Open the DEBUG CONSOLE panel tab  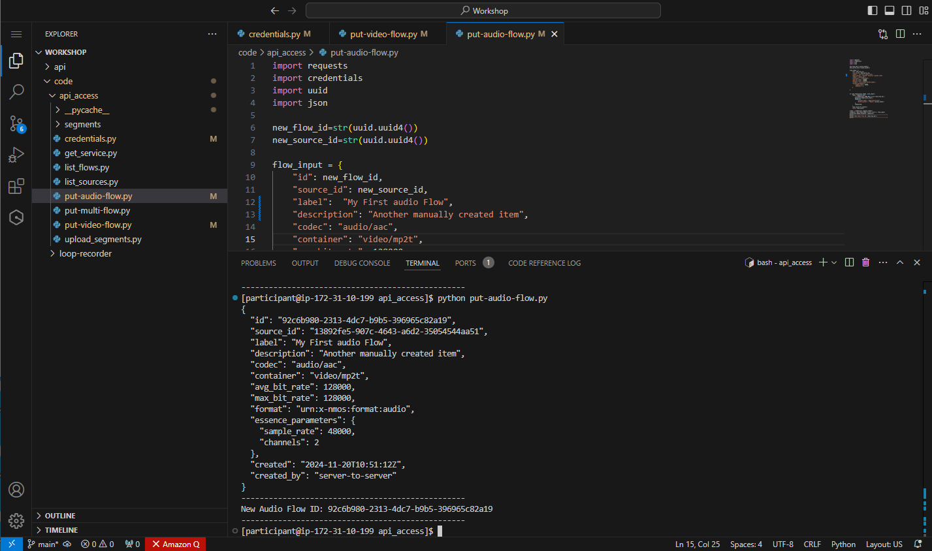(362, 263)
